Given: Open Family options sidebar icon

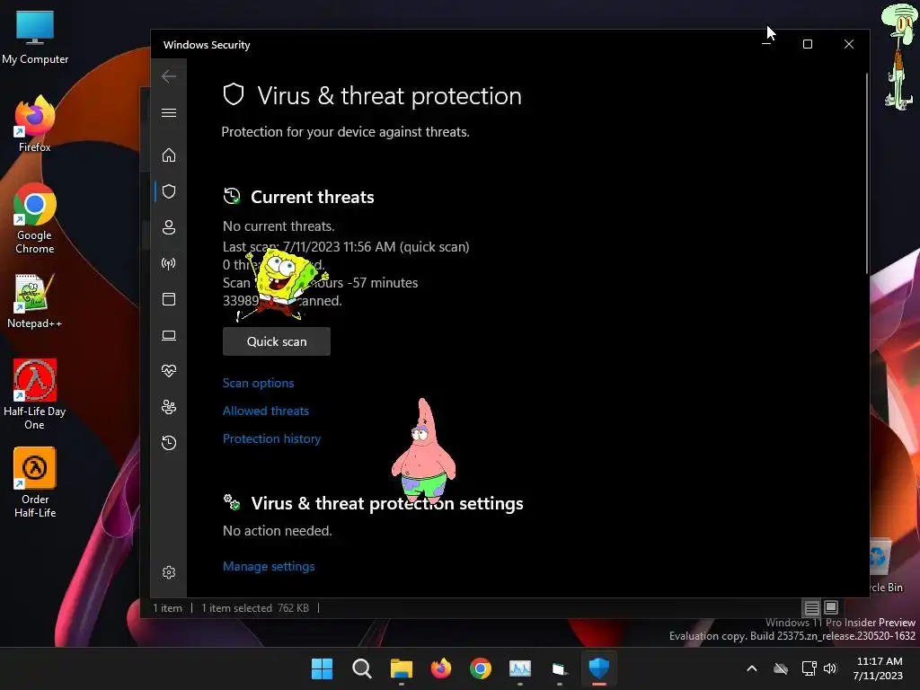Looking at the screenshot, I should point(169,407).
